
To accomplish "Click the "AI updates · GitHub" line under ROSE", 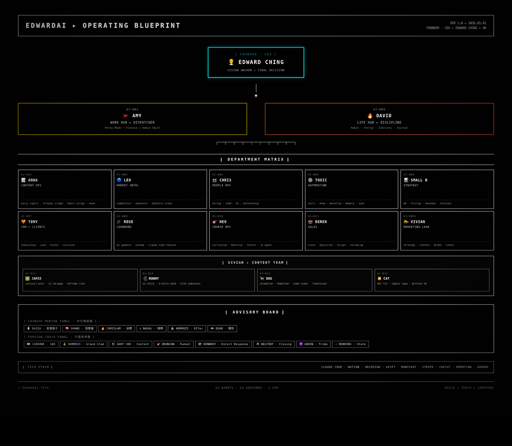I will point(146,245).
